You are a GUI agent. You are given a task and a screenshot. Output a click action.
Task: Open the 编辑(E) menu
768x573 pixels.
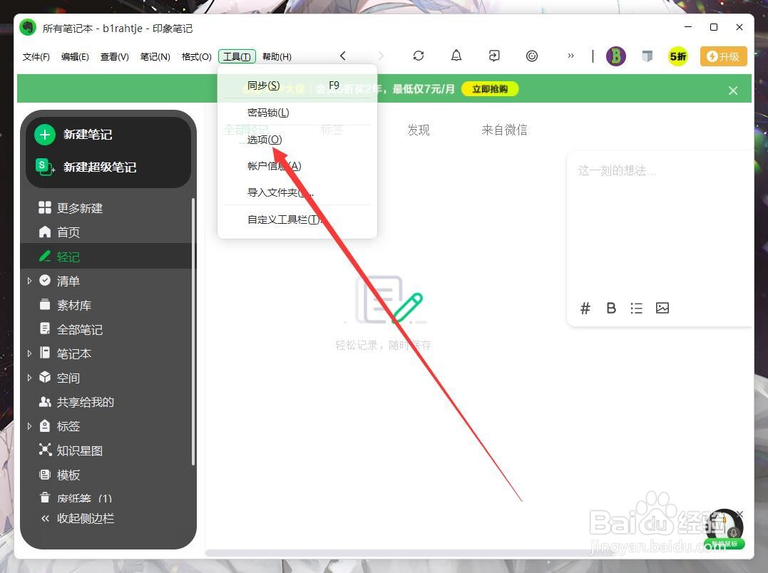click(x=75, y=57)
